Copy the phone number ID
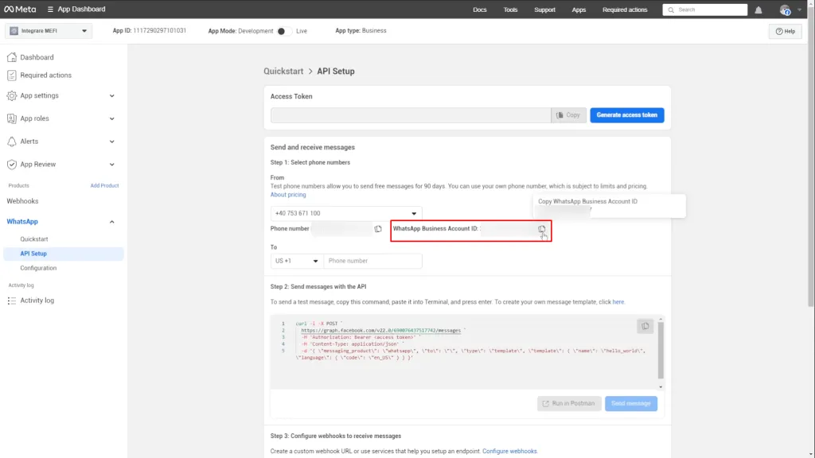Screen dimensions: 815x458 point(378,228)
